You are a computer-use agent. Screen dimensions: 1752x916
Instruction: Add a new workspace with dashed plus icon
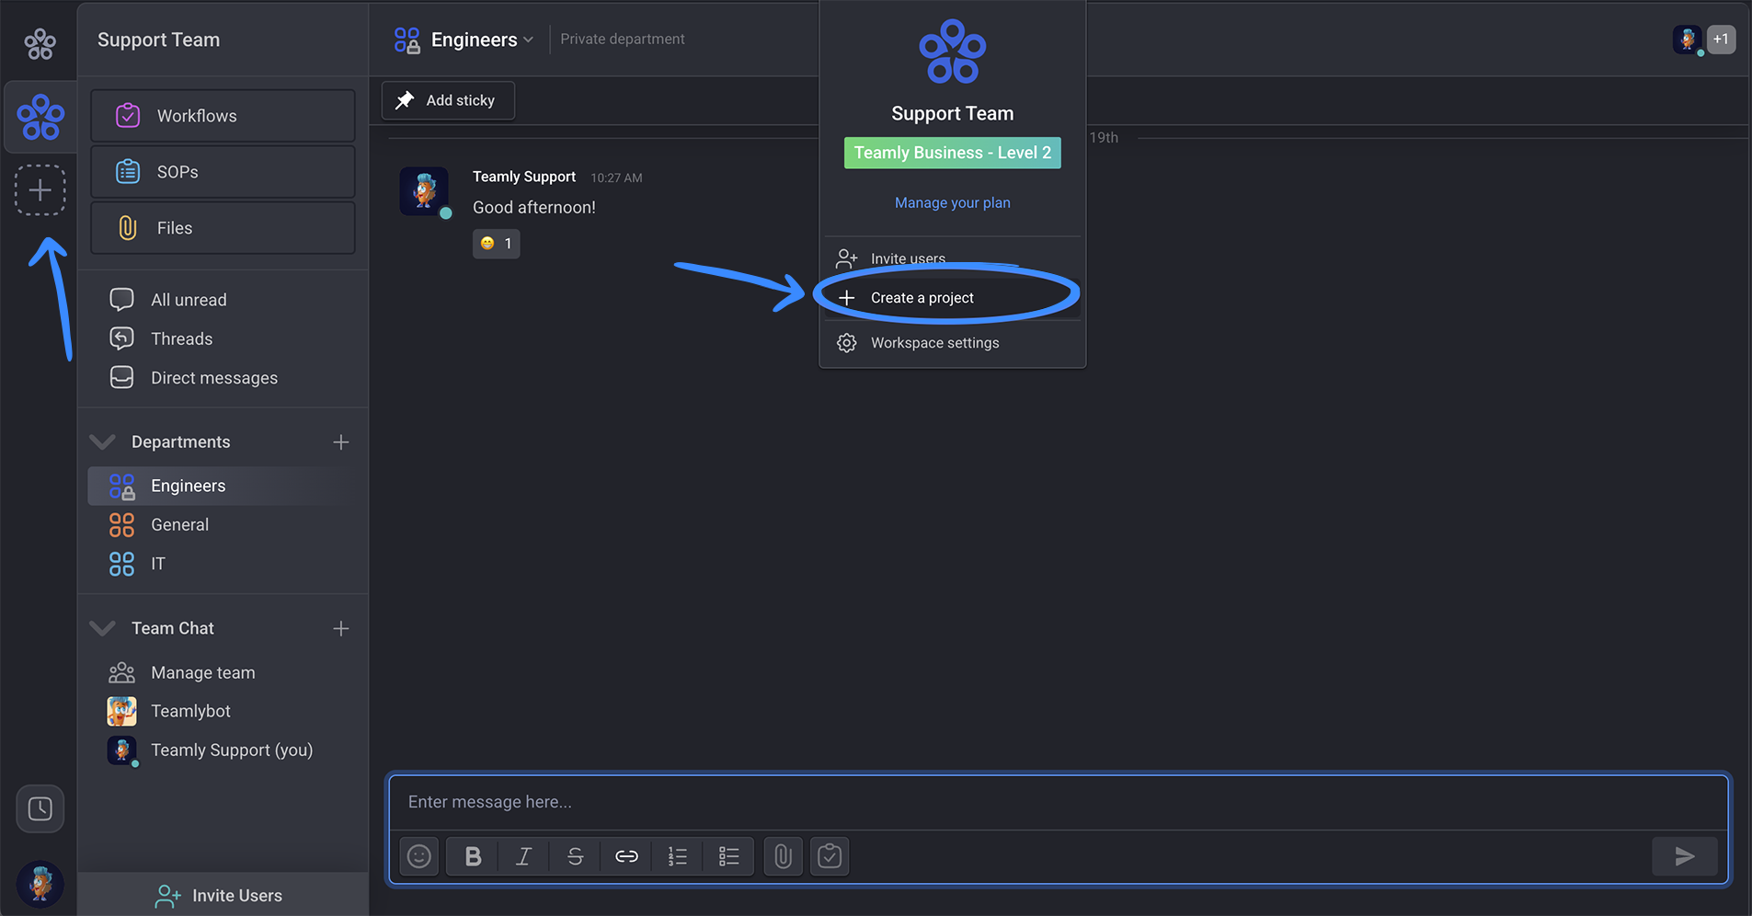[40, 190]
